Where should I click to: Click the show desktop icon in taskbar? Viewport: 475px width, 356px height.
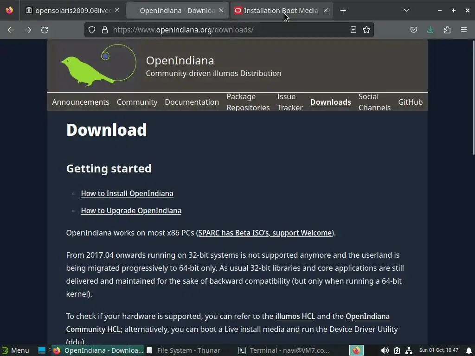tap(41, 350)
